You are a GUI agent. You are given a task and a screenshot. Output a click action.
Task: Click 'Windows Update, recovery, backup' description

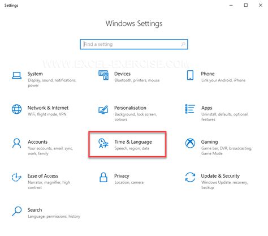(224, 185)
